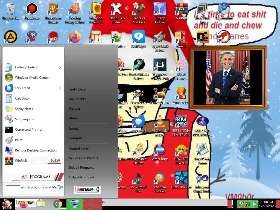280x210 pixels.
Task: Focus the Search programs and files box
Action: (x=33, y=189)
